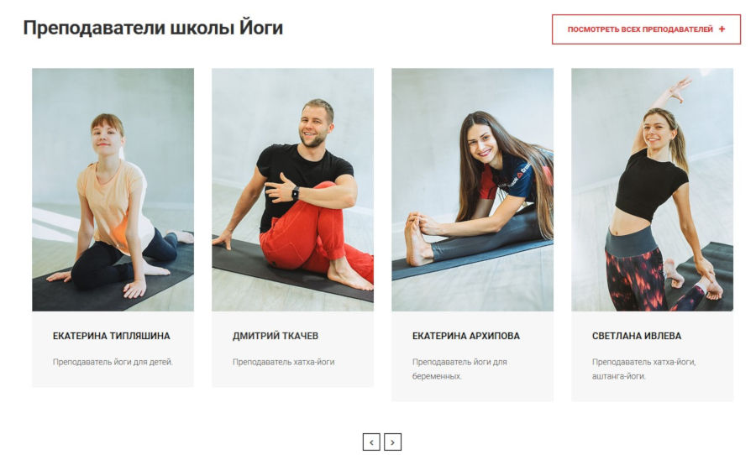
Task: Click the name Дмитрий Ткачев
Action: (276, 336)
